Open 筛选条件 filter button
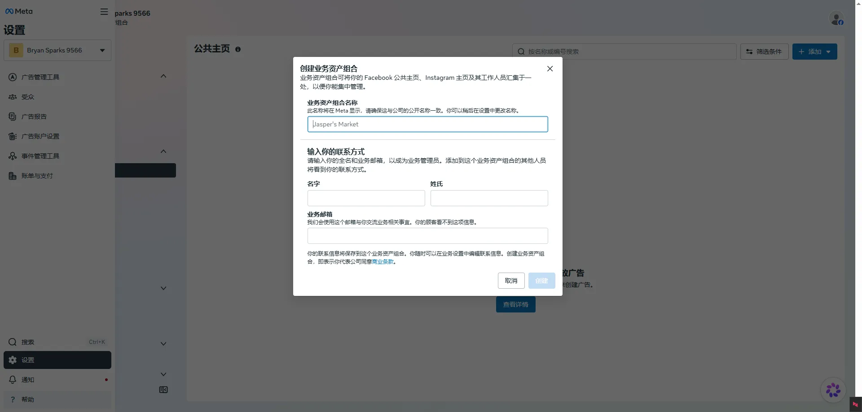 tap(764, 52)
